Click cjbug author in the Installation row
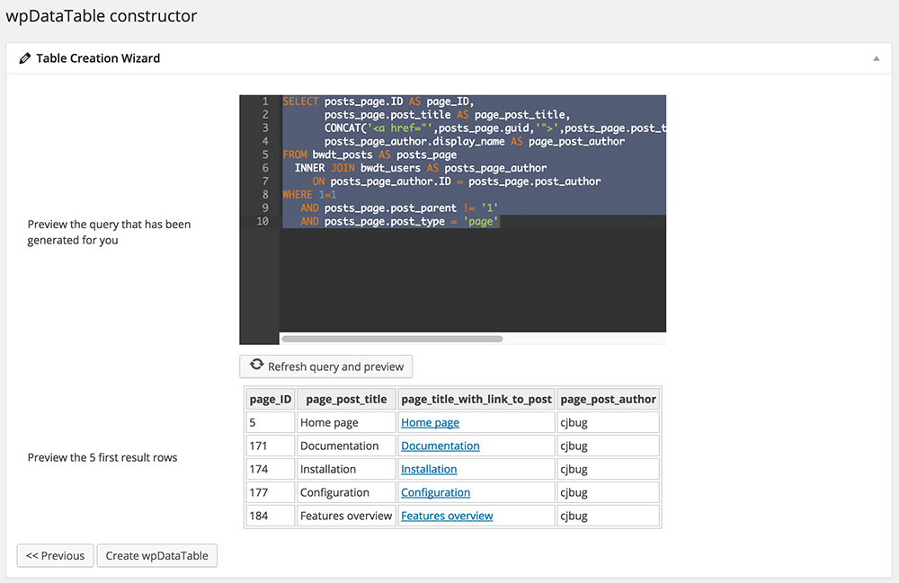 (x=609, y=470)
